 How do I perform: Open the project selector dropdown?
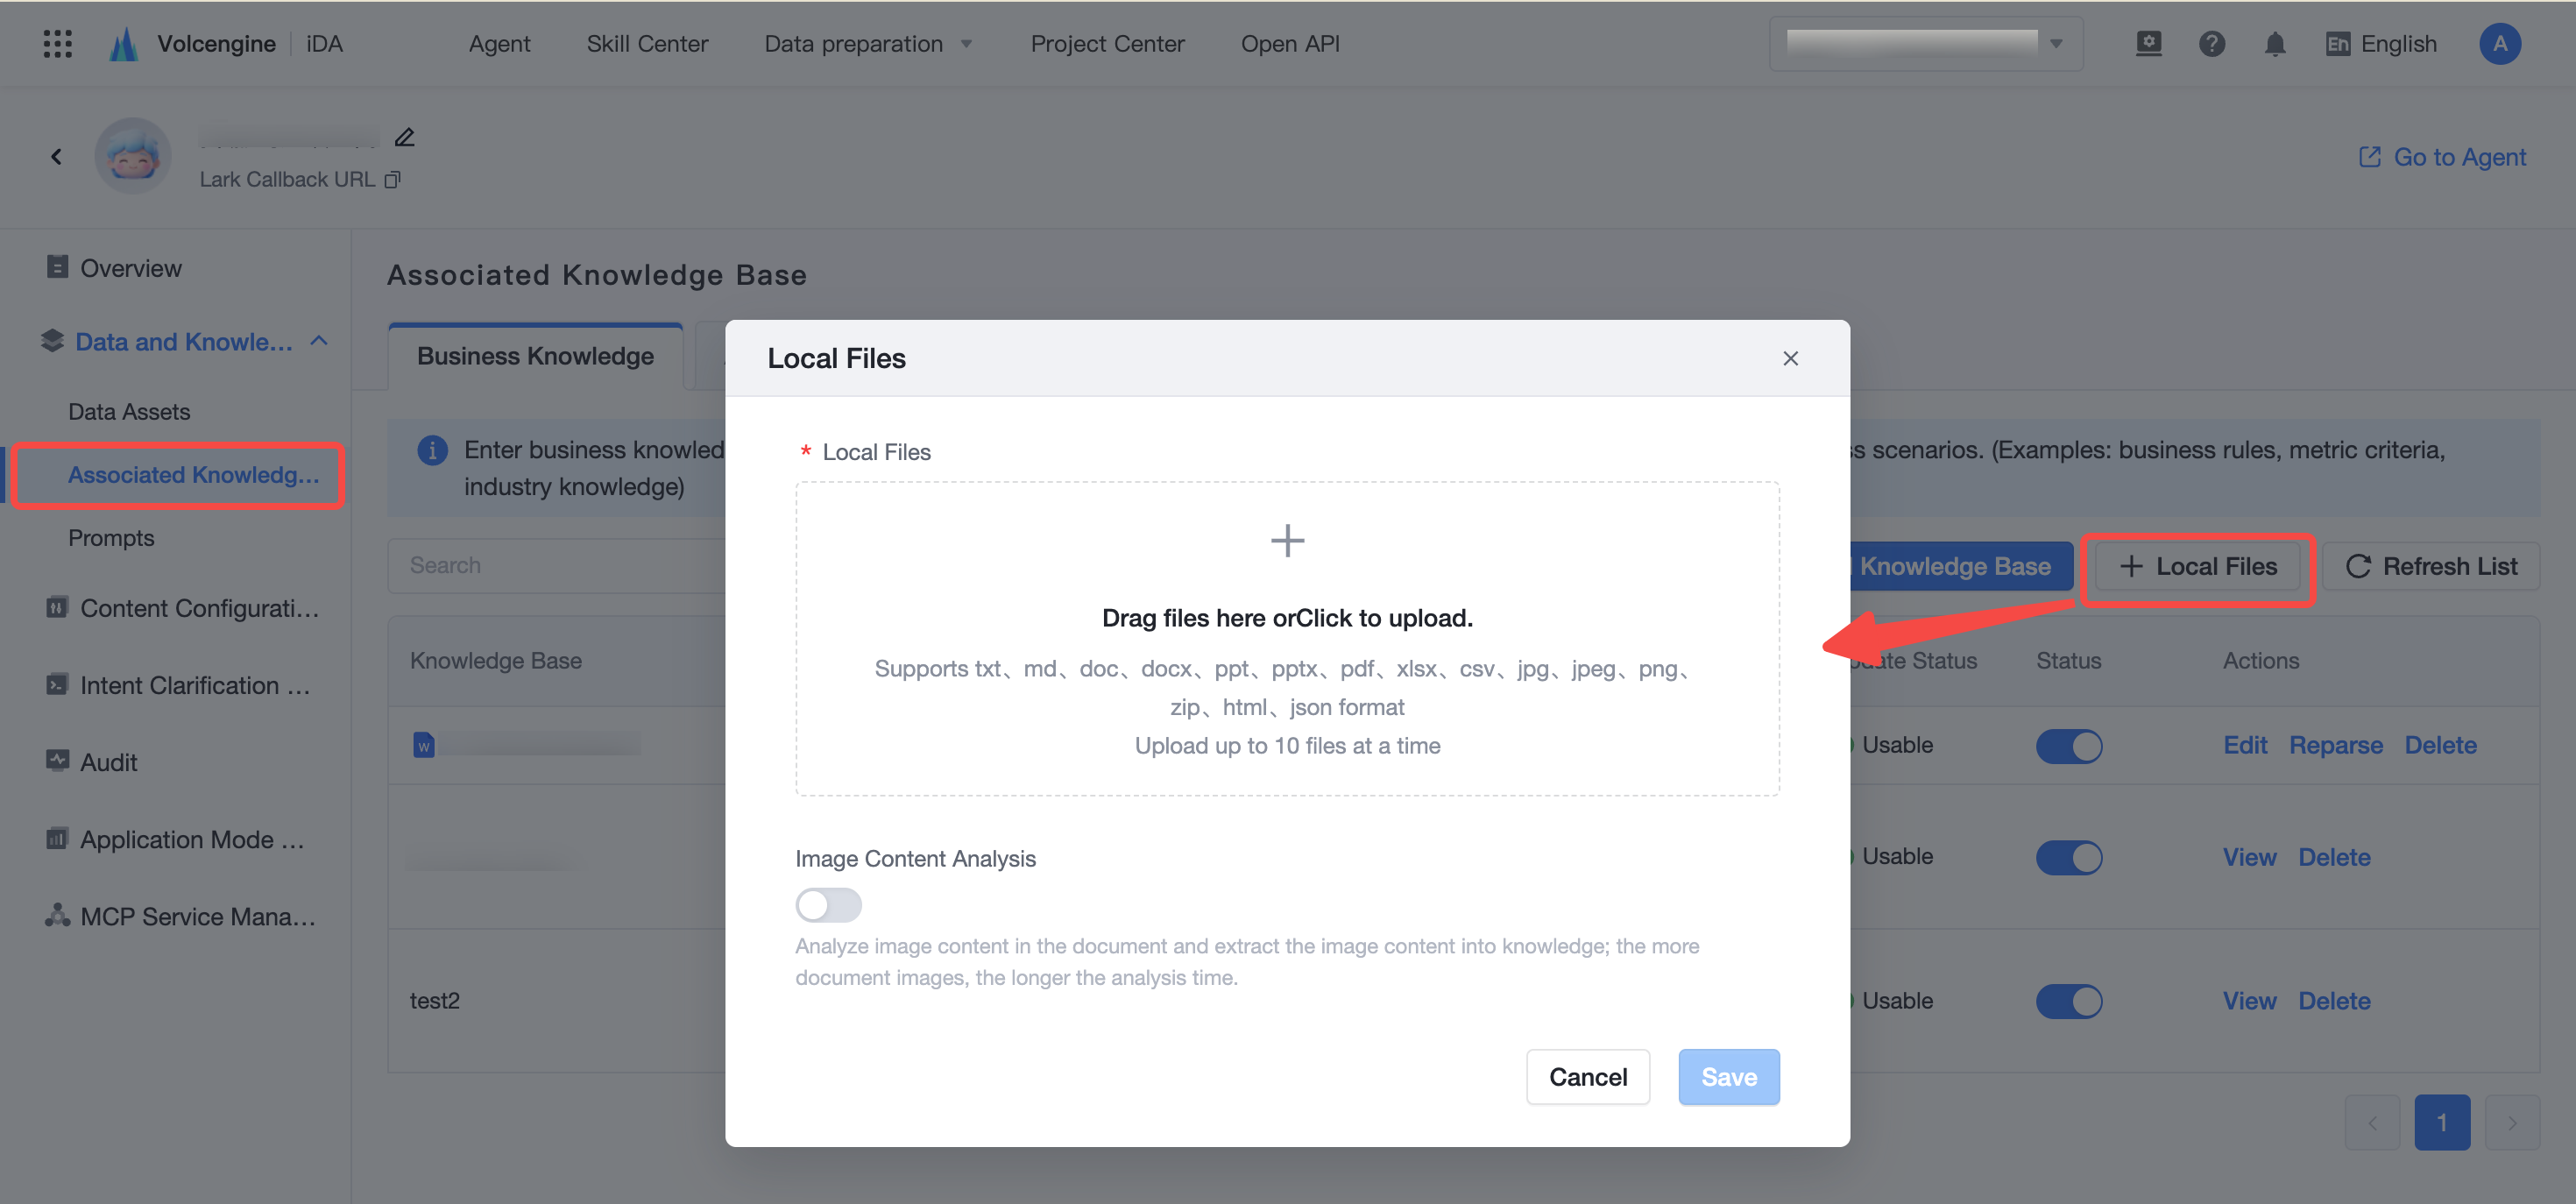pos(1926,44)
